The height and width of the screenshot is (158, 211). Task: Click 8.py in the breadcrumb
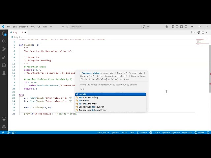pyautogui.click(x=16, y=37)
